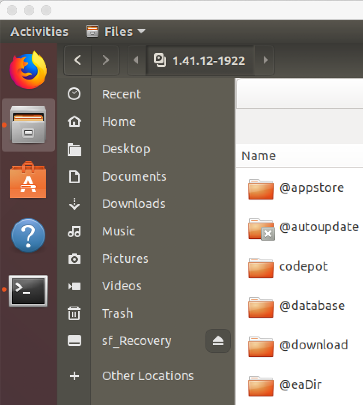Viewport: 363px width, 405px height.
Task: Click the Recent clock icon
Action: [x=74, y=94]
